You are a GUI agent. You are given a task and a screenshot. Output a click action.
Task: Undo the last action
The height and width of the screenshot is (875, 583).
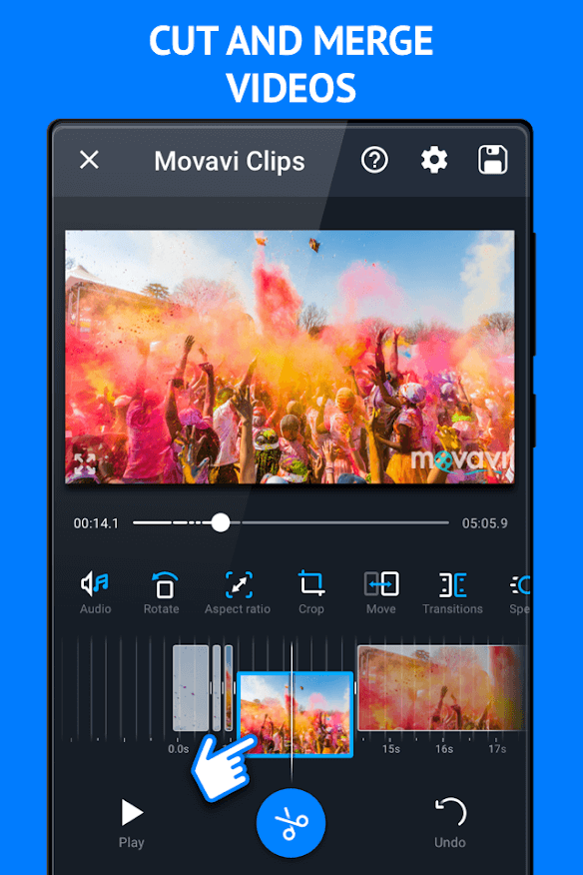pos(449,824)
